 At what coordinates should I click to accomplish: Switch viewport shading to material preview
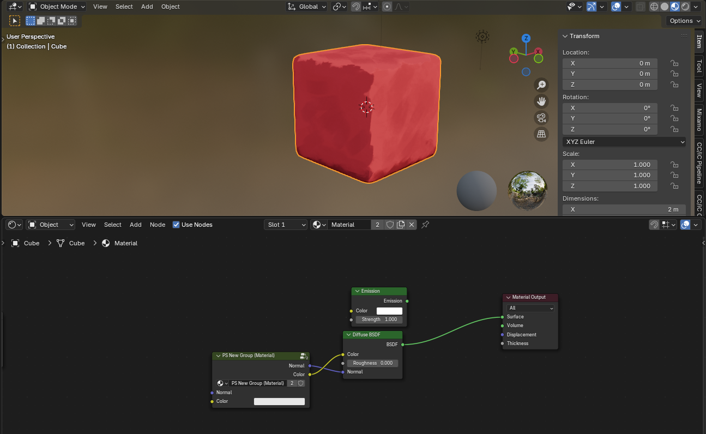click(675, 7)
